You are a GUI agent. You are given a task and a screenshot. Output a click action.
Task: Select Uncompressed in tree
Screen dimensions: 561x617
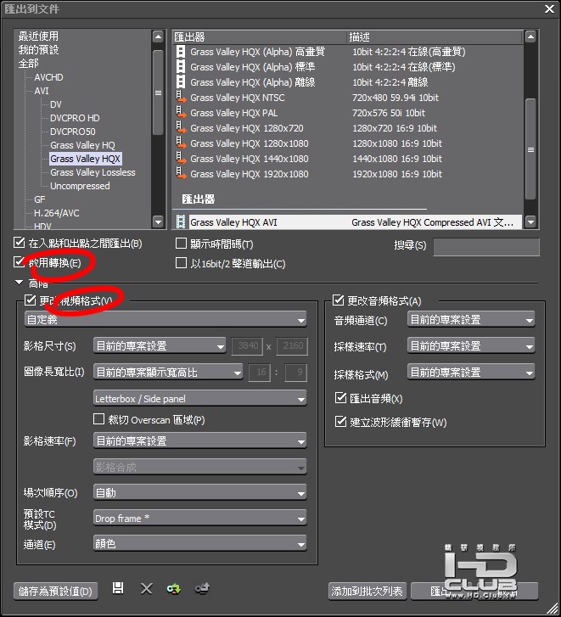[x=80, y=186]
